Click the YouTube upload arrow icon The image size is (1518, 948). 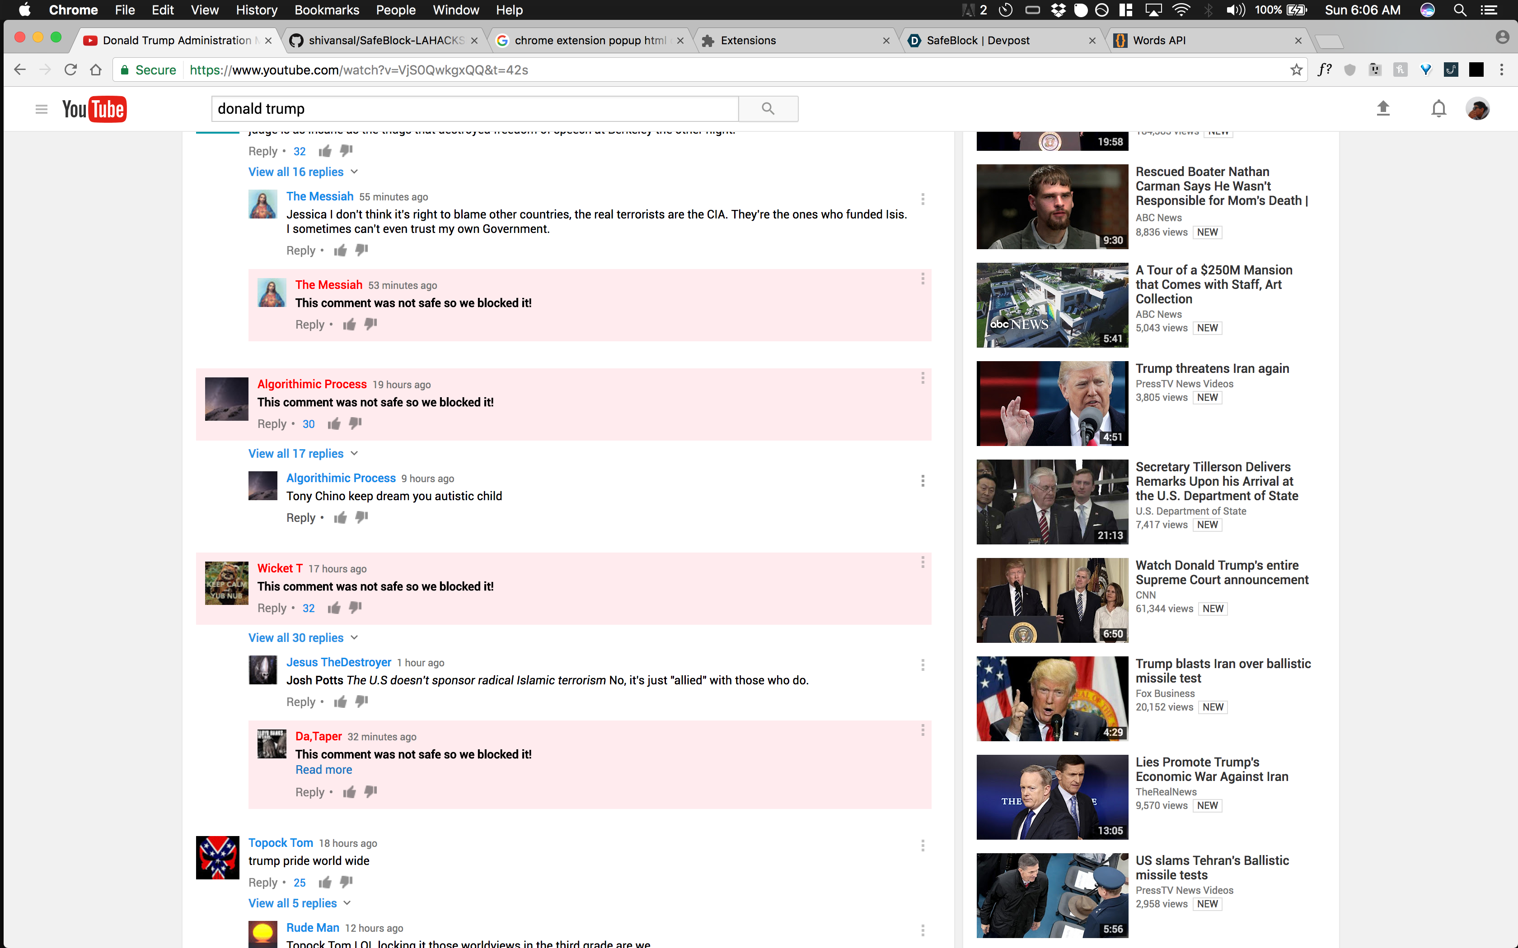pyautogui.click(x=1383, y=108)
